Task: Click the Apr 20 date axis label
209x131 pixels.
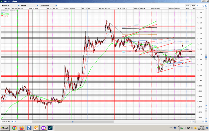Action: (107, 8)
